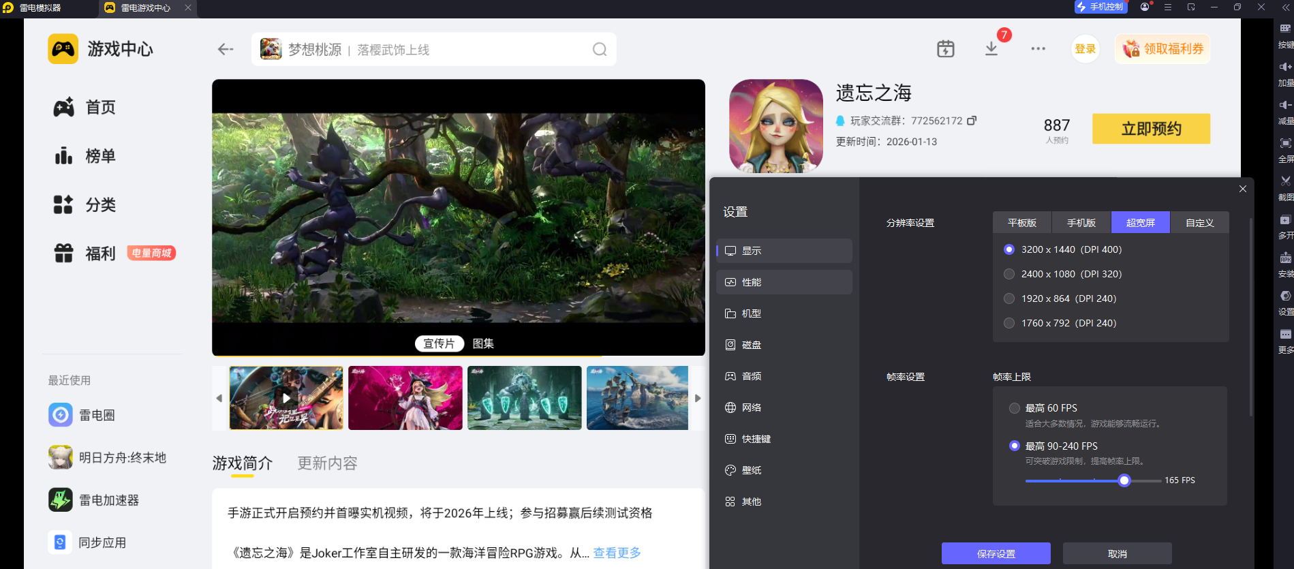Click 保存设置 to save settings
Screen dimensions: 1294x569
(996, 553)
